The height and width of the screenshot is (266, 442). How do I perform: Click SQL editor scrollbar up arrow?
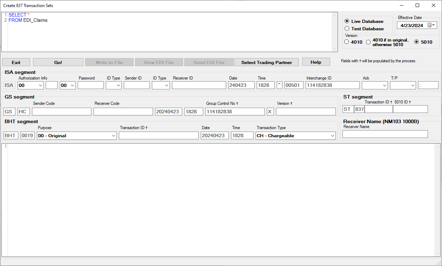[335, 15]
